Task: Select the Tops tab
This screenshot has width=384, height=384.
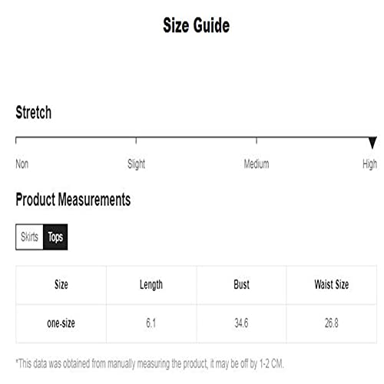Action: point(55,237)
